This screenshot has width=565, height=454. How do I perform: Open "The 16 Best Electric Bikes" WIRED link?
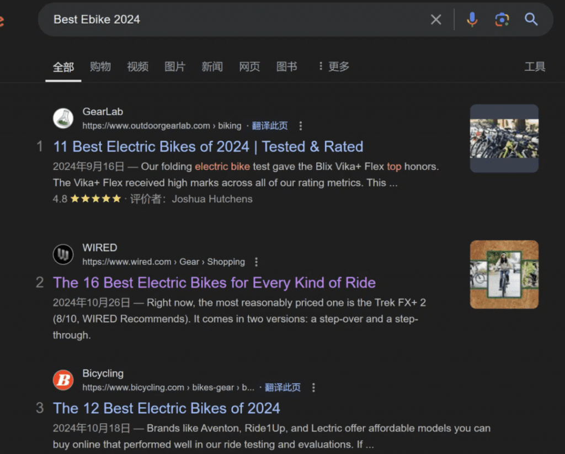click(214, 283)
